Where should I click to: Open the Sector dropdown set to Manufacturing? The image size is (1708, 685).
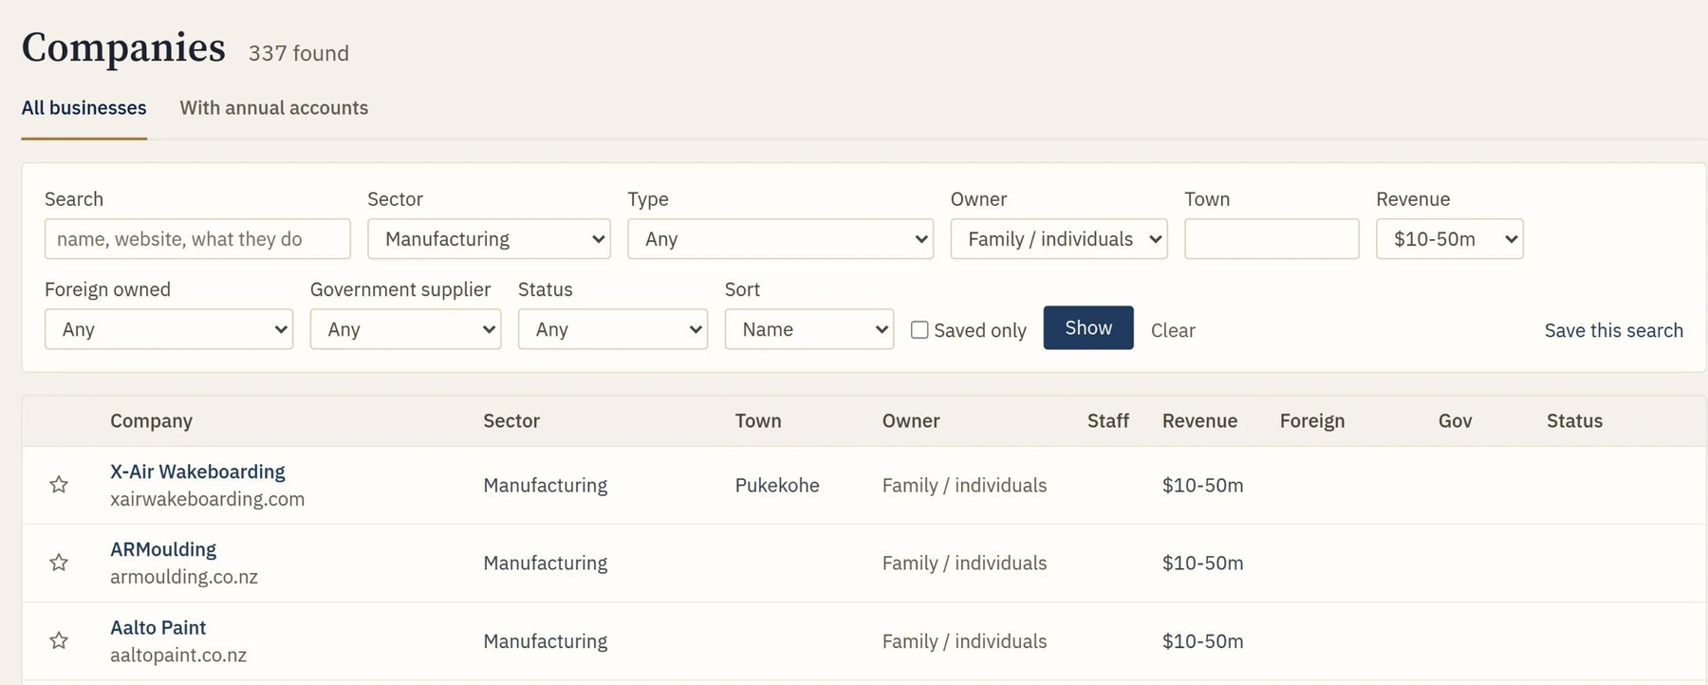(x=489, y=239)
